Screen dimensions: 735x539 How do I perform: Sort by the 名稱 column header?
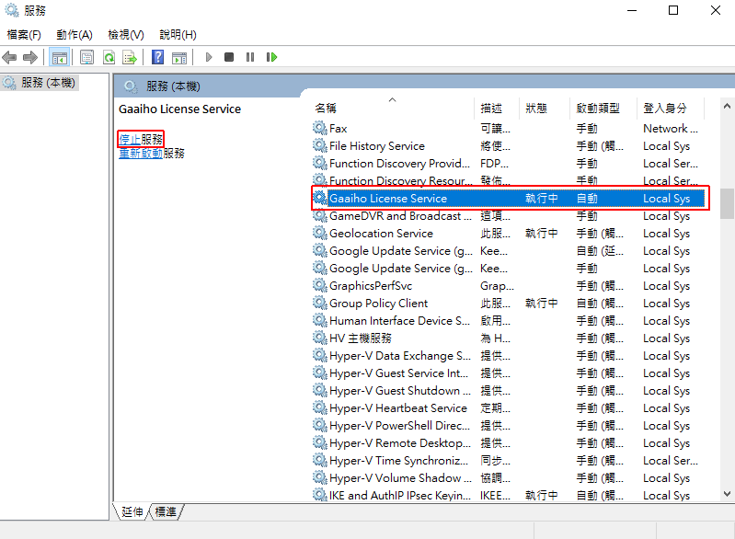(394, 109)
